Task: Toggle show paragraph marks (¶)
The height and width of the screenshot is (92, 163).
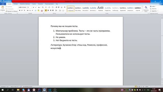Action: coord(65,7)
